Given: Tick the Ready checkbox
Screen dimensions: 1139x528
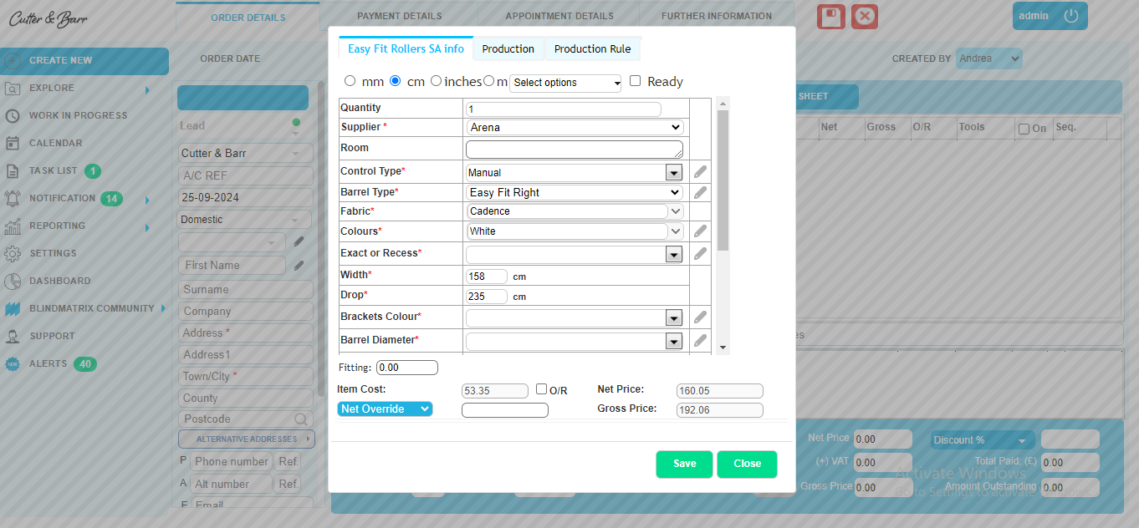Looking at the screenshot, I should (636, 81).
